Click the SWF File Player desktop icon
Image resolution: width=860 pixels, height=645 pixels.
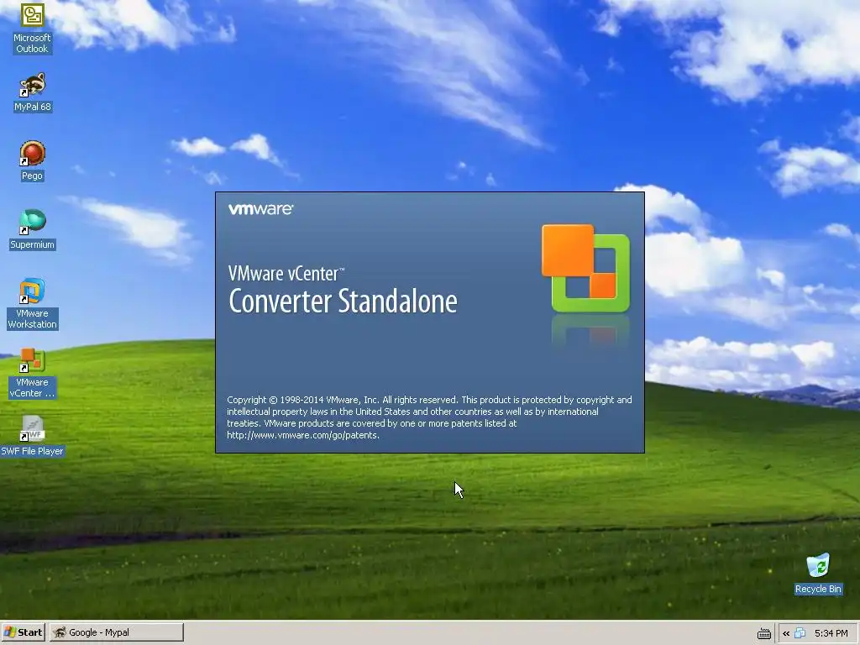[x=33, y=437]
